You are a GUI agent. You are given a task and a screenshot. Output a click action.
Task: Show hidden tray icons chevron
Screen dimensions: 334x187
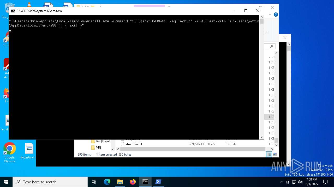coord(281,182)
